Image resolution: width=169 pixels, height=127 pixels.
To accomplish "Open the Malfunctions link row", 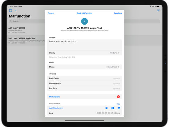I will (85, 97).
